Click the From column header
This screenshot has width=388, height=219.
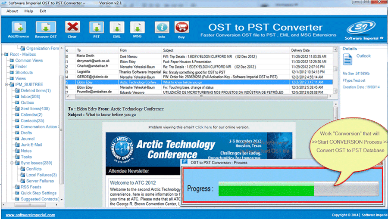tap(140, 50)
